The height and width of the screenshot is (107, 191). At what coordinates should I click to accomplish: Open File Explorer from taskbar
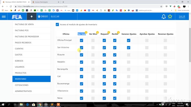[x=21, y=104]
